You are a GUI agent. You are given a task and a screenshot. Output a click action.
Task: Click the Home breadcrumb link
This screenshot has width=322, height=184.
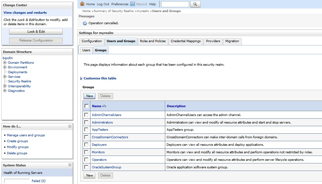(x=86, y=11)
